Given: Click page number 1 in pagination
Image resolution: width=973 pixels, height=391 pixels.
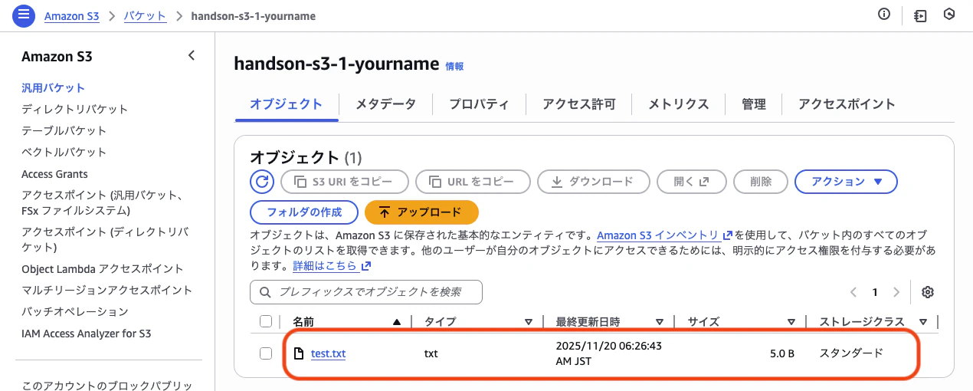Looking at the screenshot, I should [875, 292].
